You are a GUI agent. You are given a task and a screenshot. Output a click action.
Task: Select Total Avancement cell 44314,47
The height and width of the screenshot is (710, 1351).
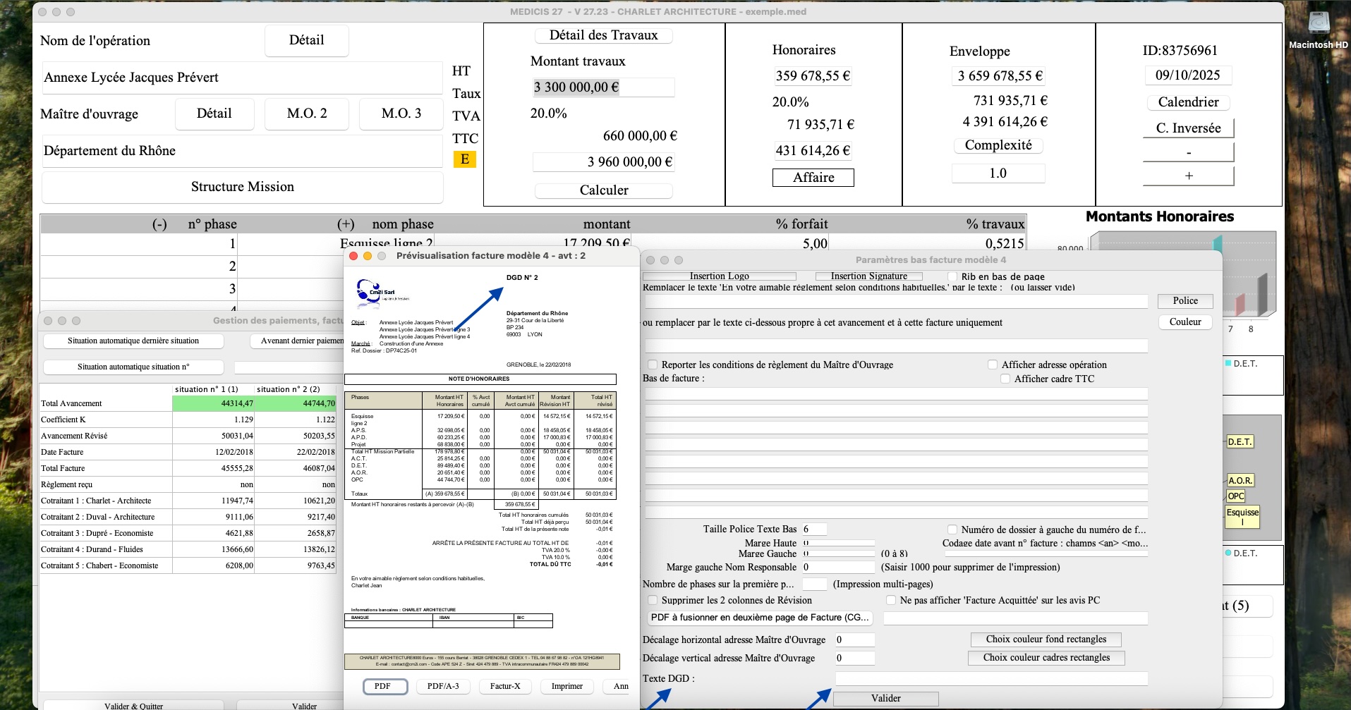(214, 403)
